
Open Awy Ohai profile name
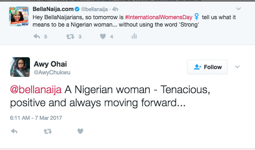[50, 64]
